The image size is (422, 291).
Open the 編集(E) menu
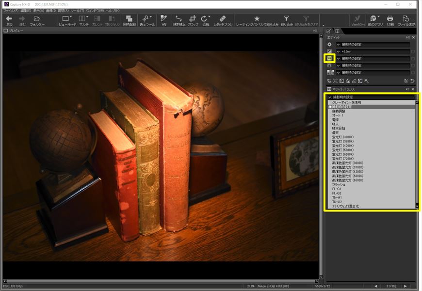(26, 11)
